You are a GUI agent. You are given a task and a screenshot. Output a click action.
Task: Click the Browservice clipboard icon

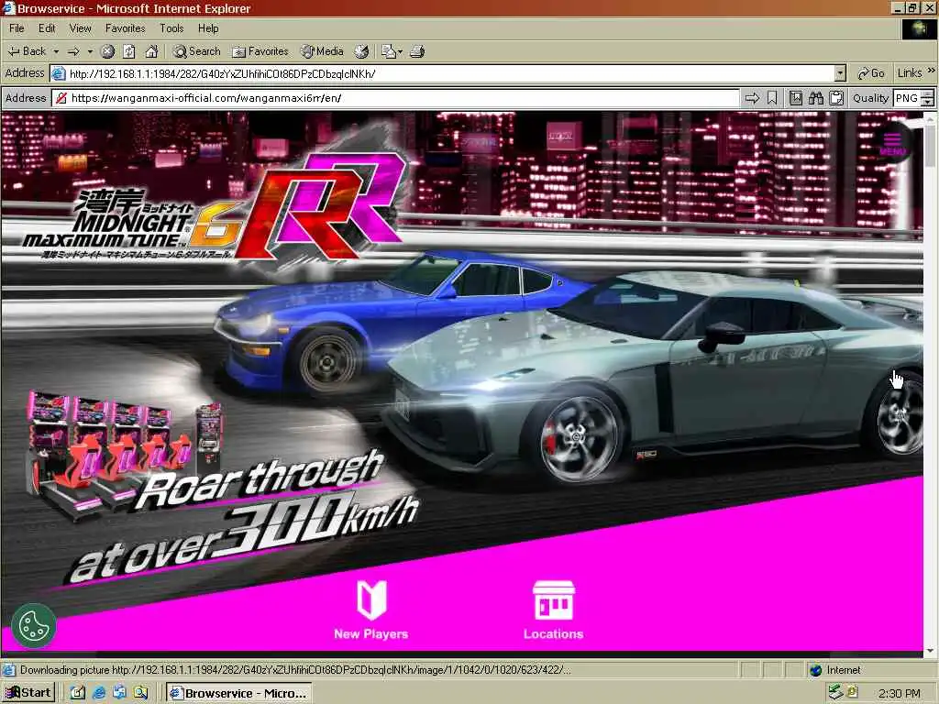836,98
